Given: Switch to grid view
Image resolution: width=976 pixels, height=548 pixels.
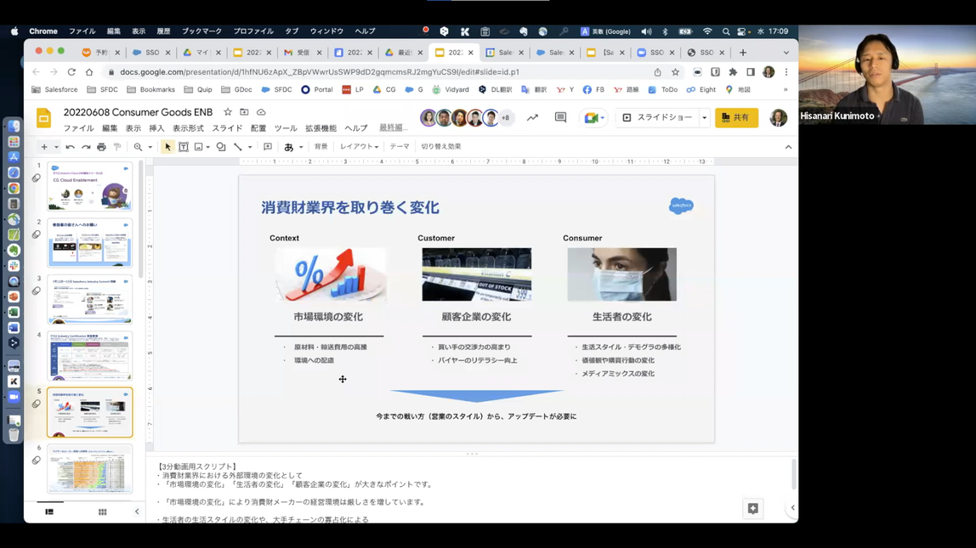Looking at the screenshot, I should pos(102,512).
